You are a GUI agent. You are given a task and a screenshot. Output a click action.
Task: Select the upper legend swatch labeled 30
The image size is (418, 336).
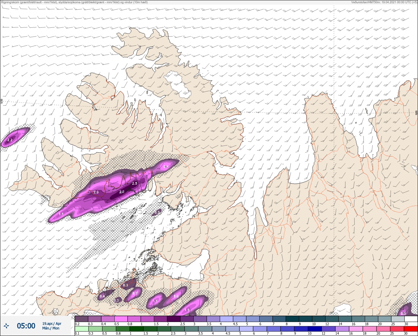[x=411, y=319]
